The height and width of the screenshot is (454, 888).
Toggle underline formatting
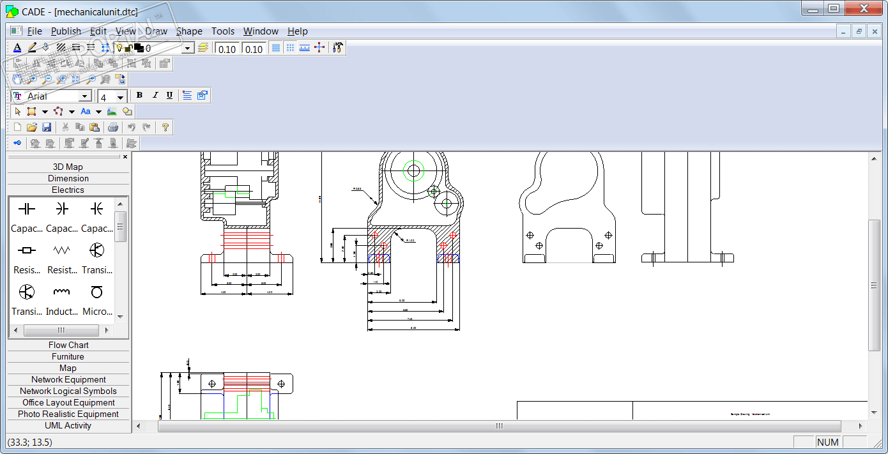click(169, 95)
